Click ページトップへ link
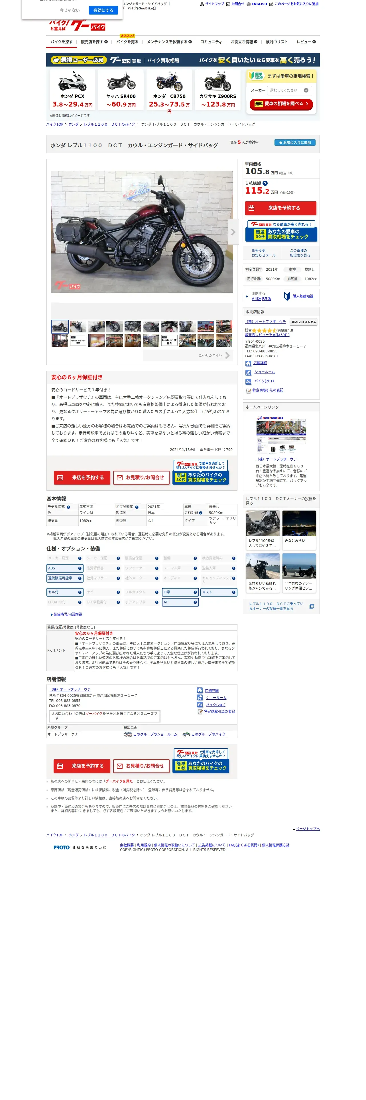 [x=307, y=829]
